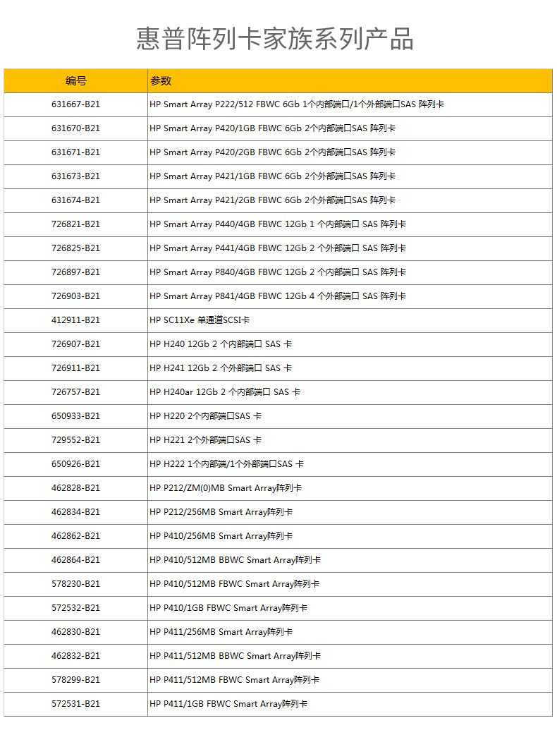Select part number 726907-B21
The width and height of the screenshot is (557, 735).
[x=75, y=344]
